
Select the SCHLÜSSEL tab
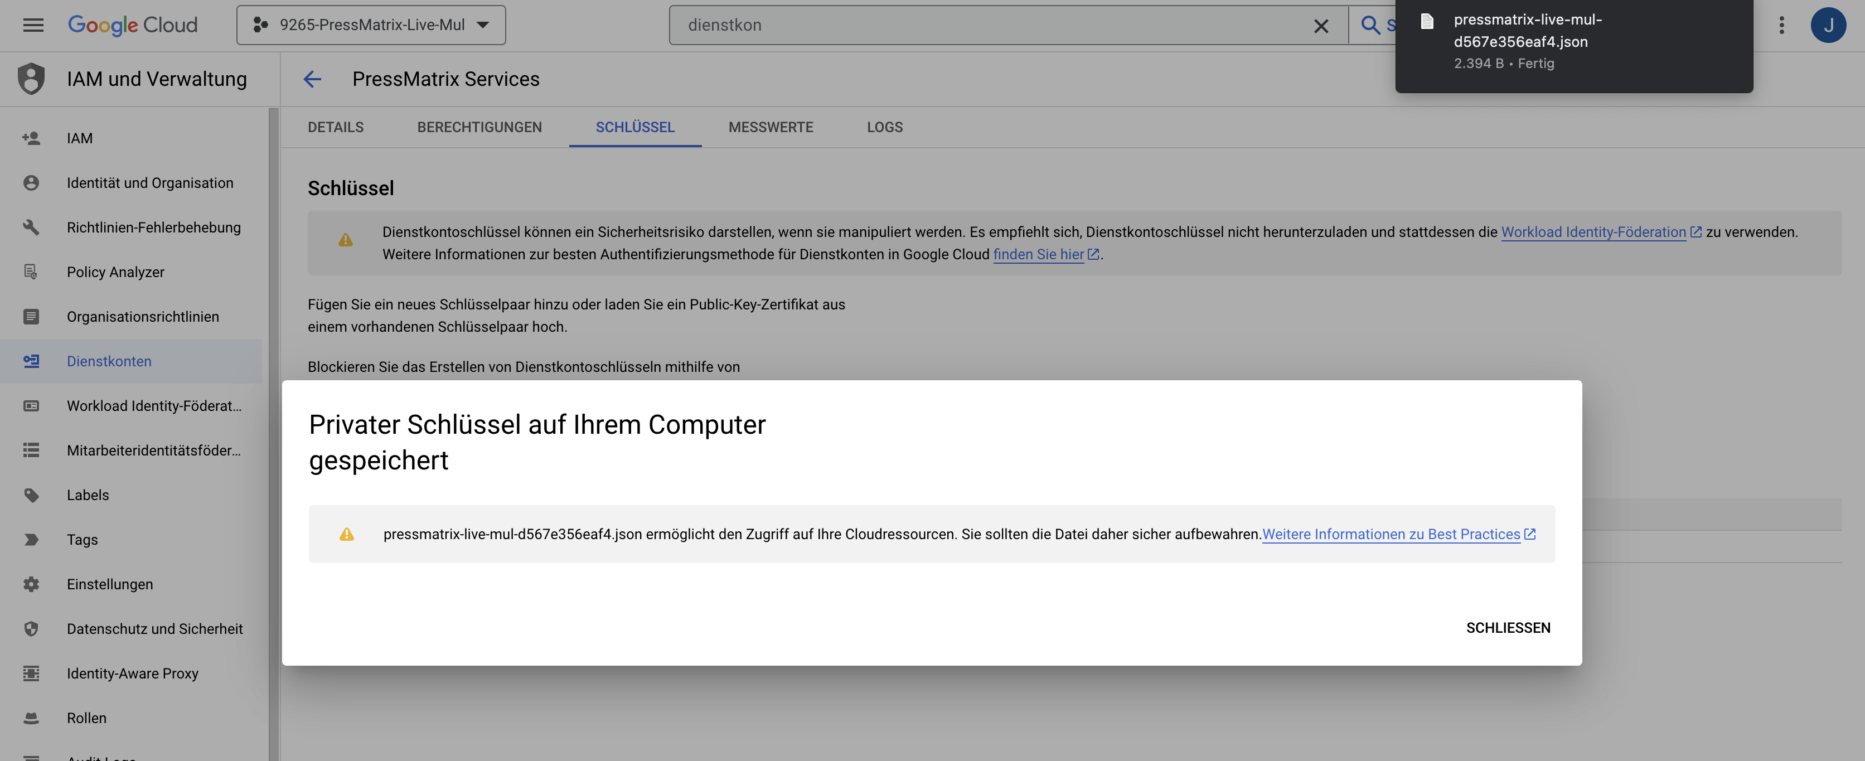635,128
